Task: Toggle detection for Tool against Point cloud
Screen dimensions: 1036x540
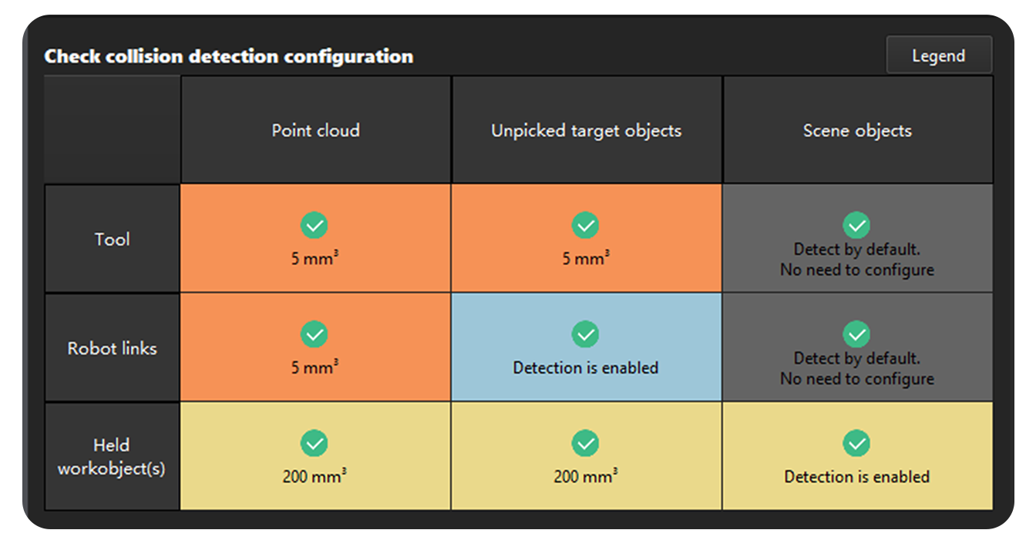Action: [x=314, y=239]
